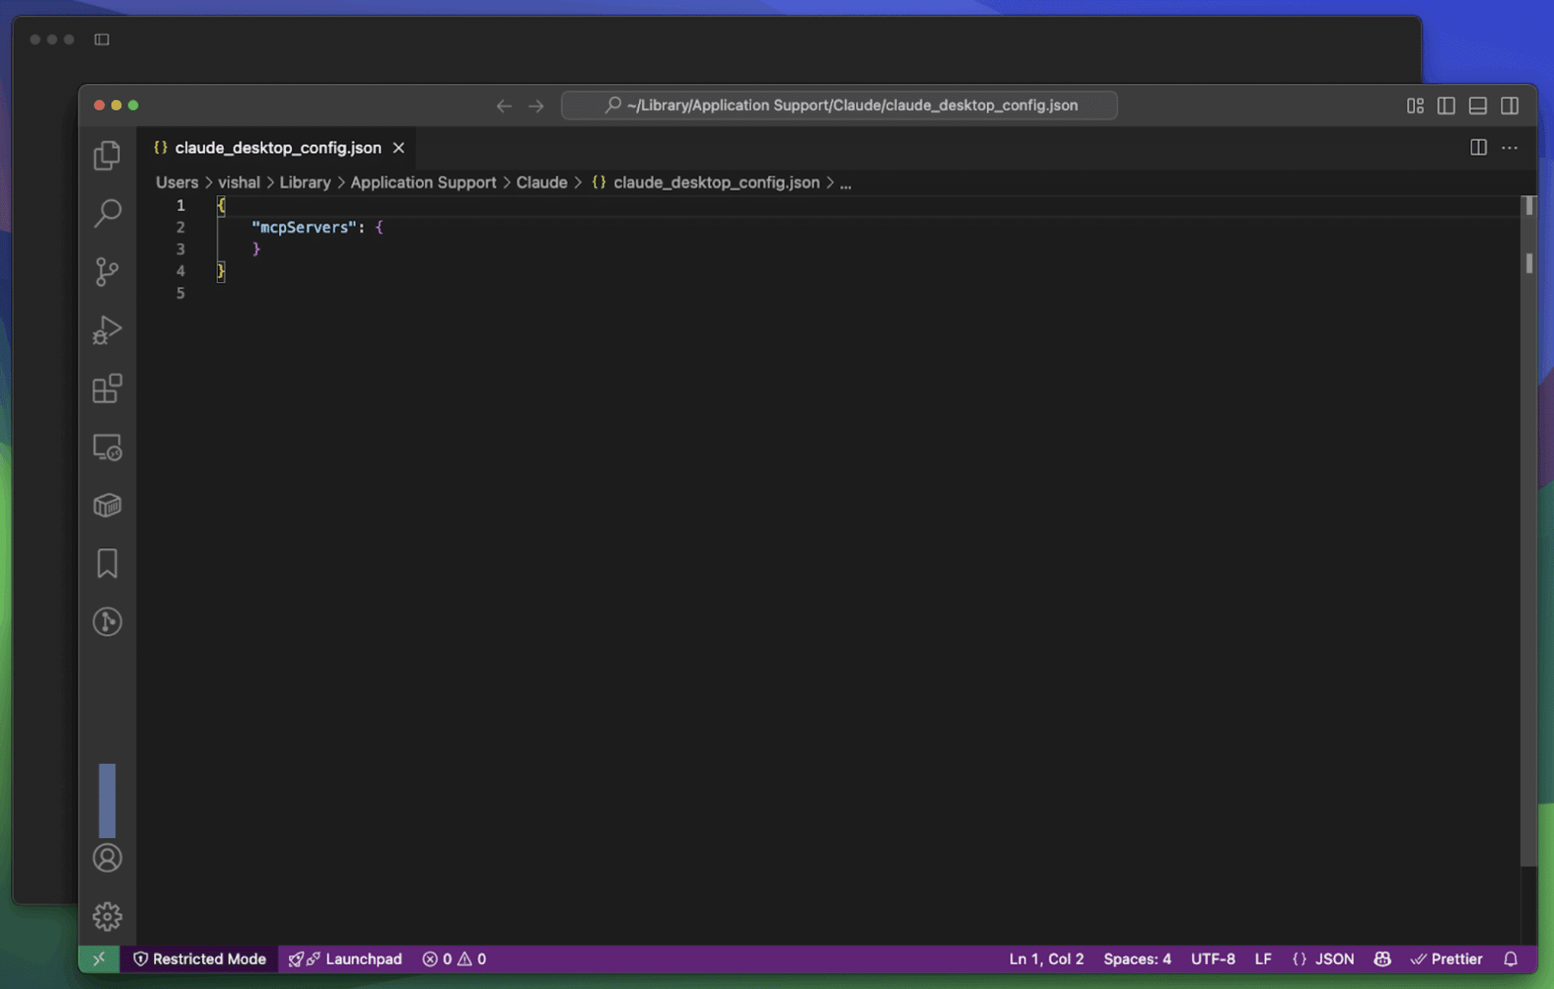Select the claude_desktop_config.json tab
1554x989 pixels.
click(x=278, y=148)
